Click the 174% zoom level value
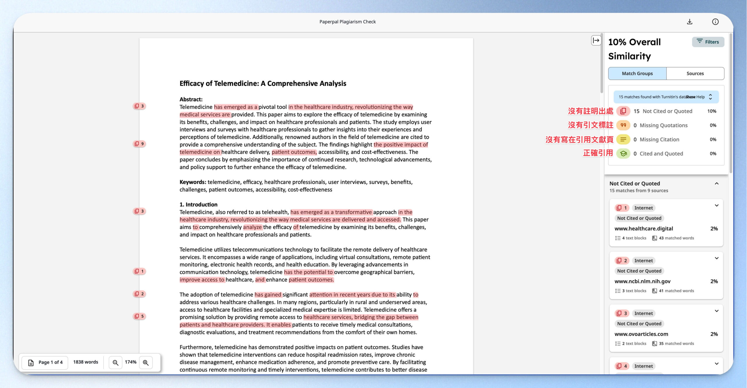 click(x=131, y=362)
